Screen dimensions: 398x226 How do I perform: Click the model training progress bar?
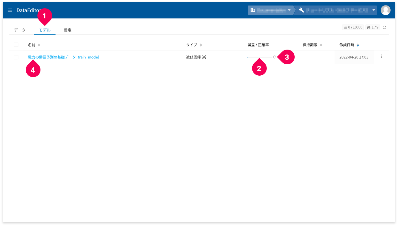(x=259, y=57)
